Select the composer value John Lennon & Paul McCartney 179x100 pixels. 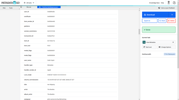(57, 99)
